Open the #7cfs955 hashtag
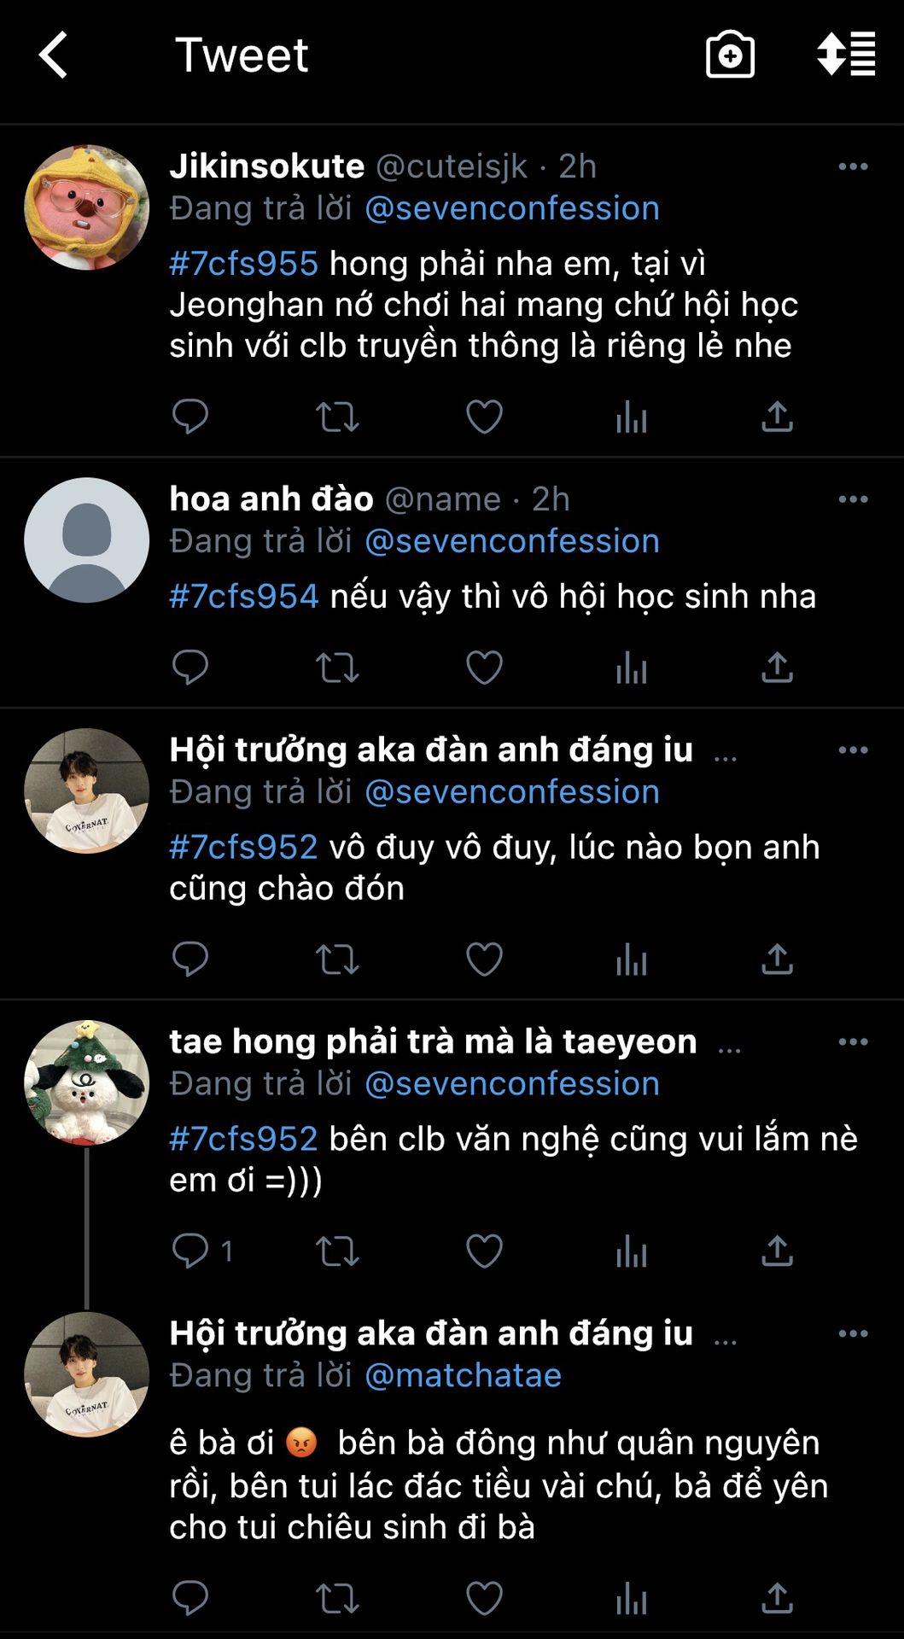Screen dimensions: 904x1639 [243, 264]
